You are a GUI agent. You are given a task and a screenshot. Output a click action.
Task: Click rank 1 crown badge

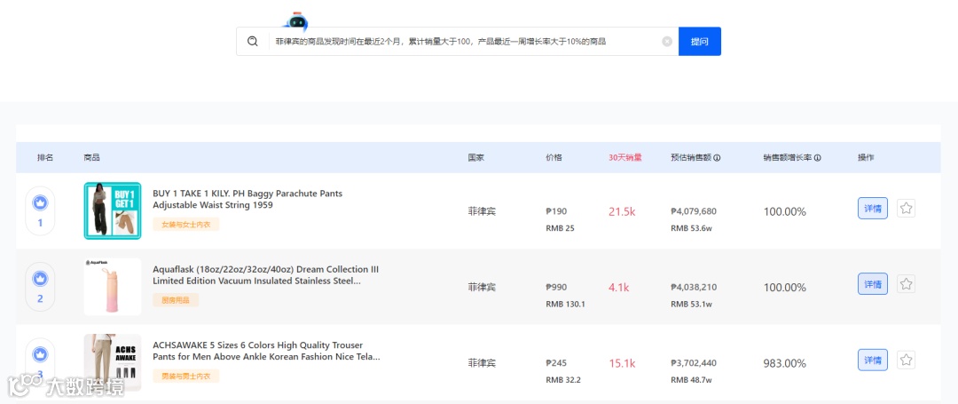click(40, 203)
